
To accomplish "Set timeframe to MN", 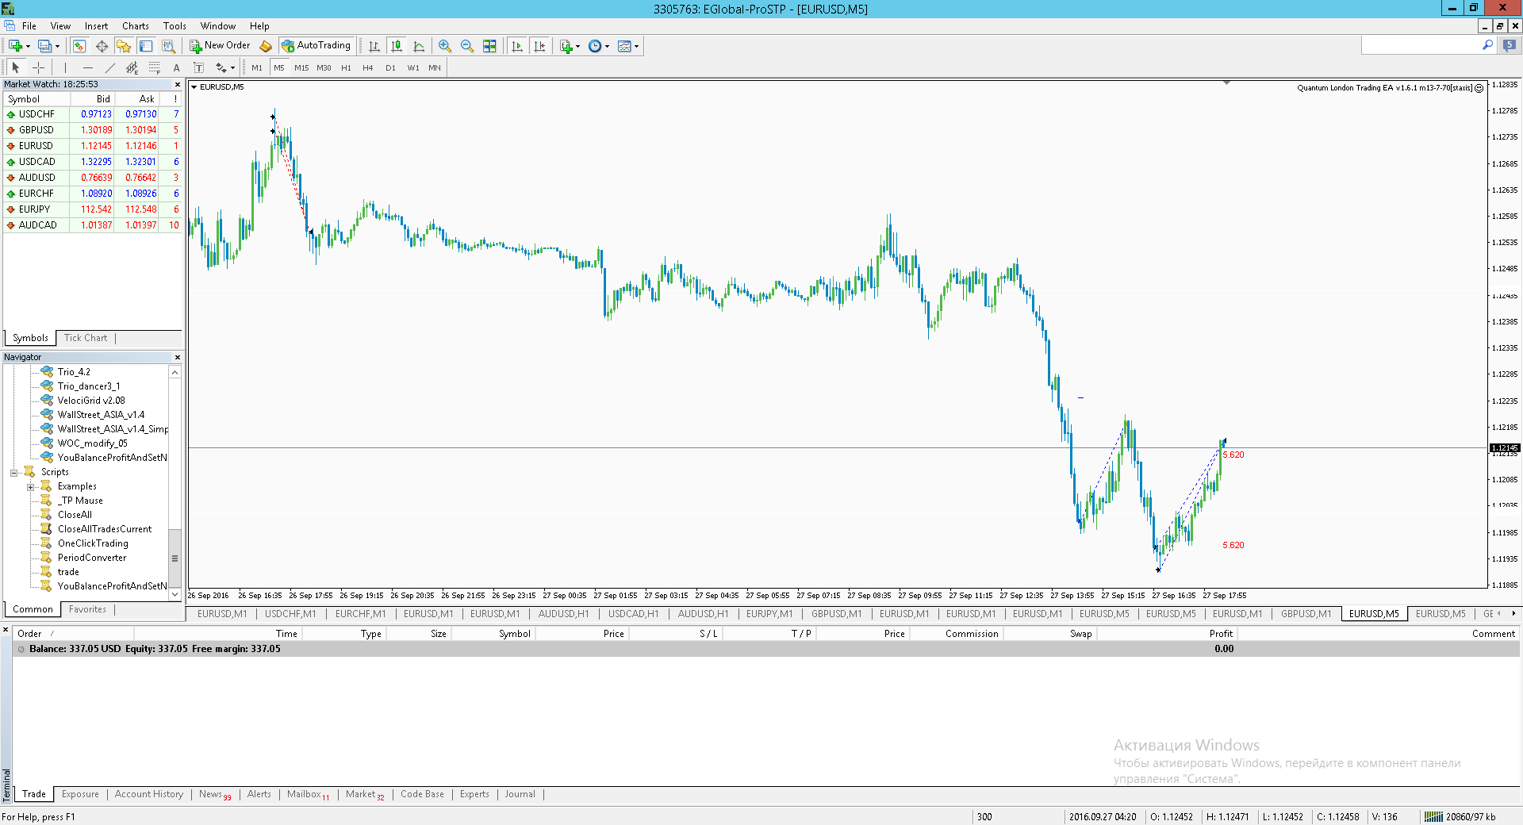I will (x=435, y=67).
